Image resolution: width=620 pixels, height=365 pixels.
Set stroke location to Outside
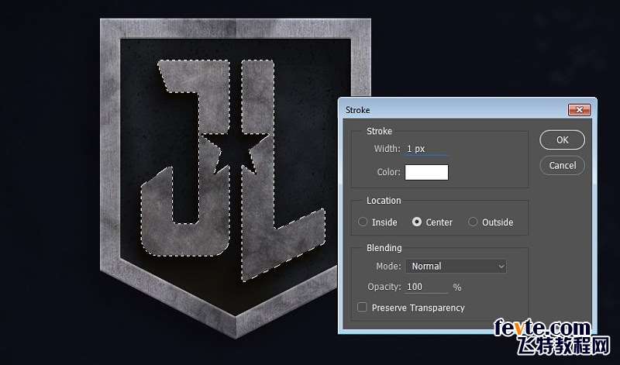coord(473,222)
